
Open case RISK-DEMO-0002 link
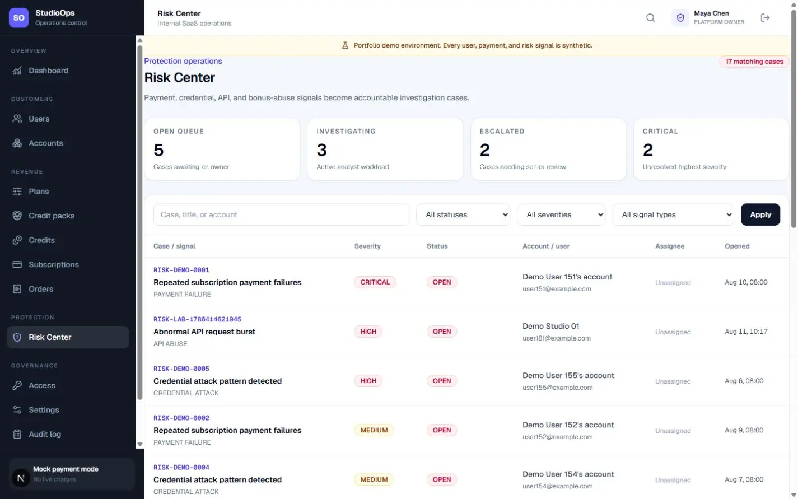click(181, 418)
